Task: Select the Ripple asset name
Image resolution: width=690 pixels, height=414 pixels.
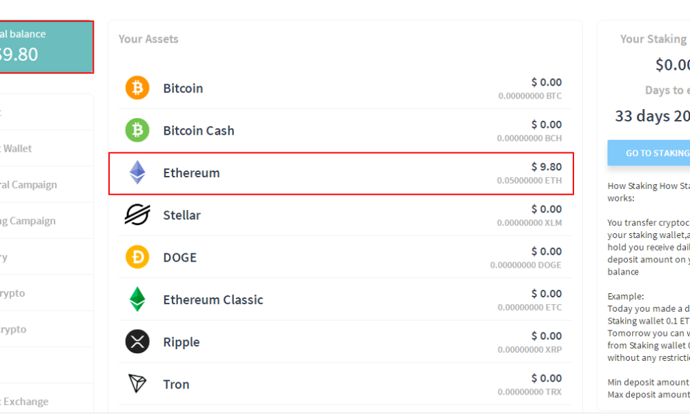Action: coord(181,342)
